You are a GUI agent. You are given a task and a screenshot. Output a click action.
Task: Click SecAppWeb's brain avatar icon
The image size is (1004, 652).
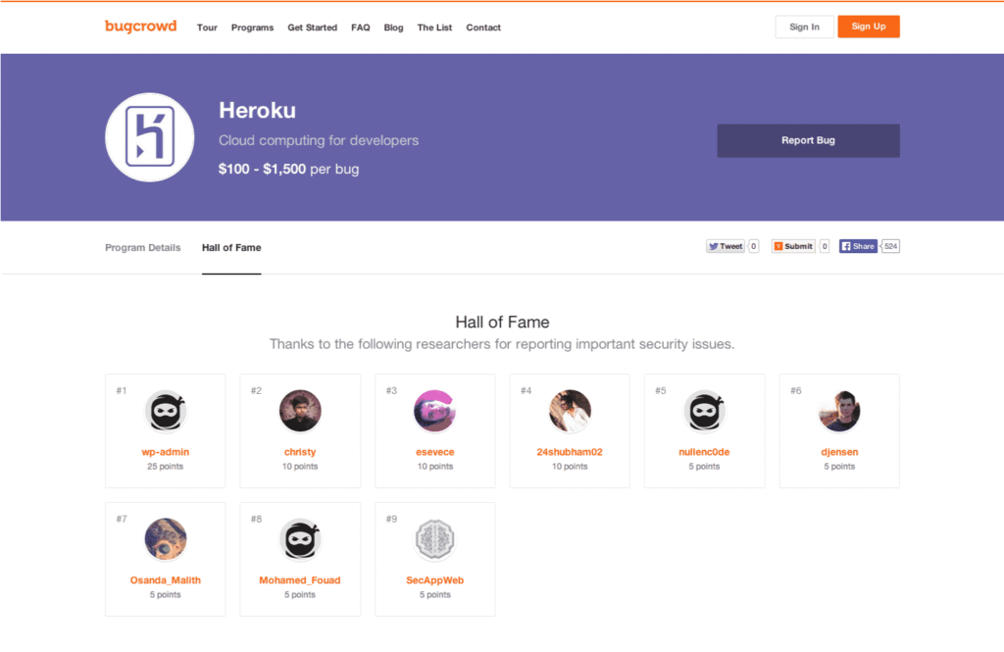point(434,539)
